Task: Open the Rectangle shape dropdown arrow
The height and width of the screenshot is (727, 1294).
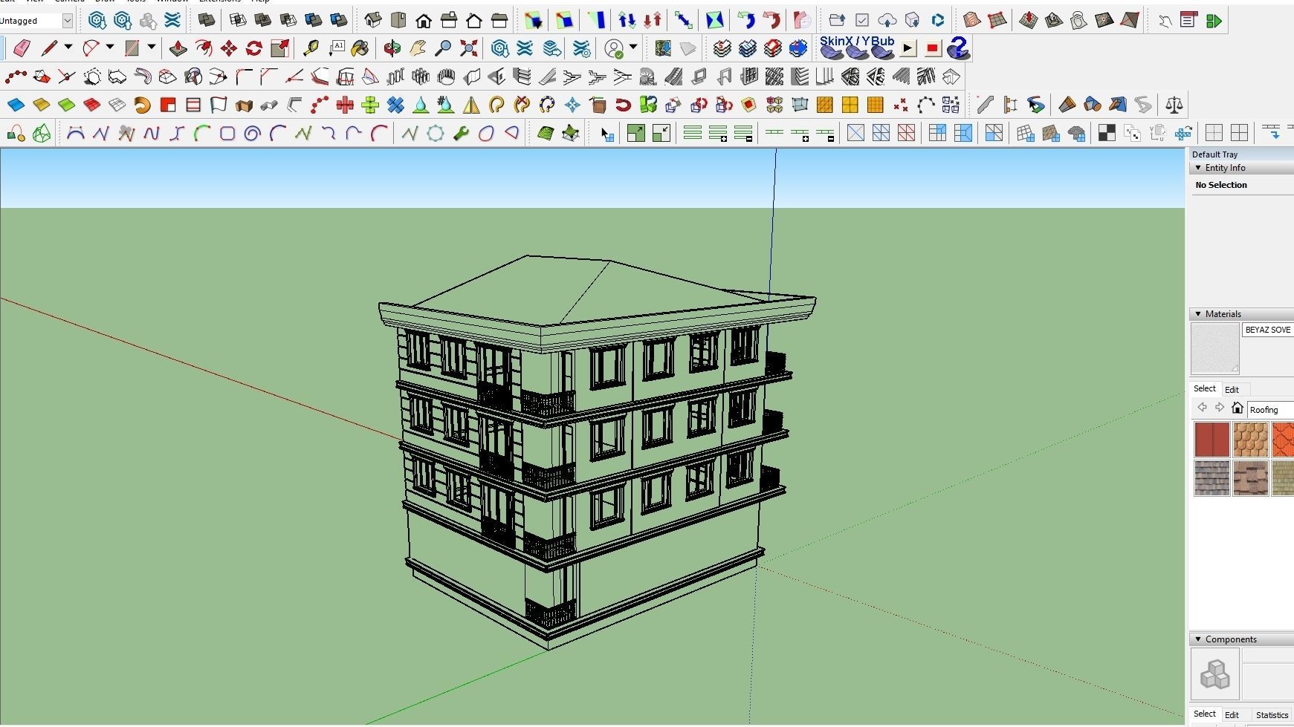Action: (152, 48)
